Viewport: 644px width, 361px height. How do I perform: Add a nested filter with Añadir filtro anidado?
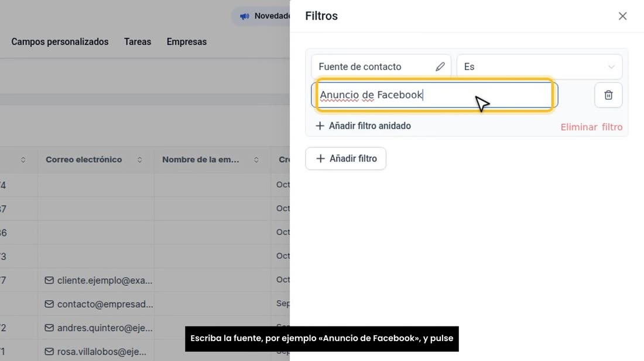pos(363,126)
